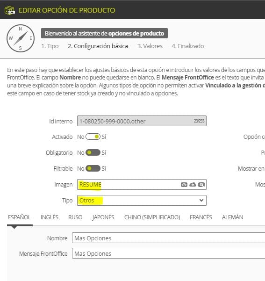This screenshot has width=265, height=281.
Task: Click the preview eye icon in Imagen field
Action: click(x=184, y=185)
